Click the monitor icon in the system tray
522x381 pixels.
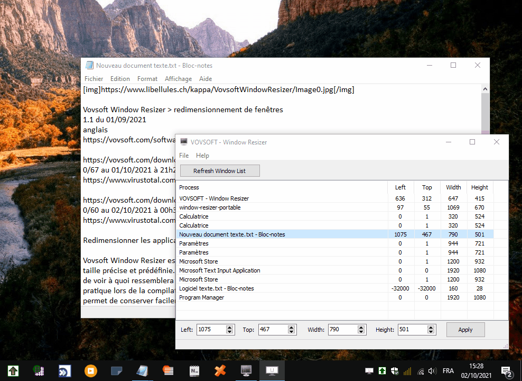369,371
